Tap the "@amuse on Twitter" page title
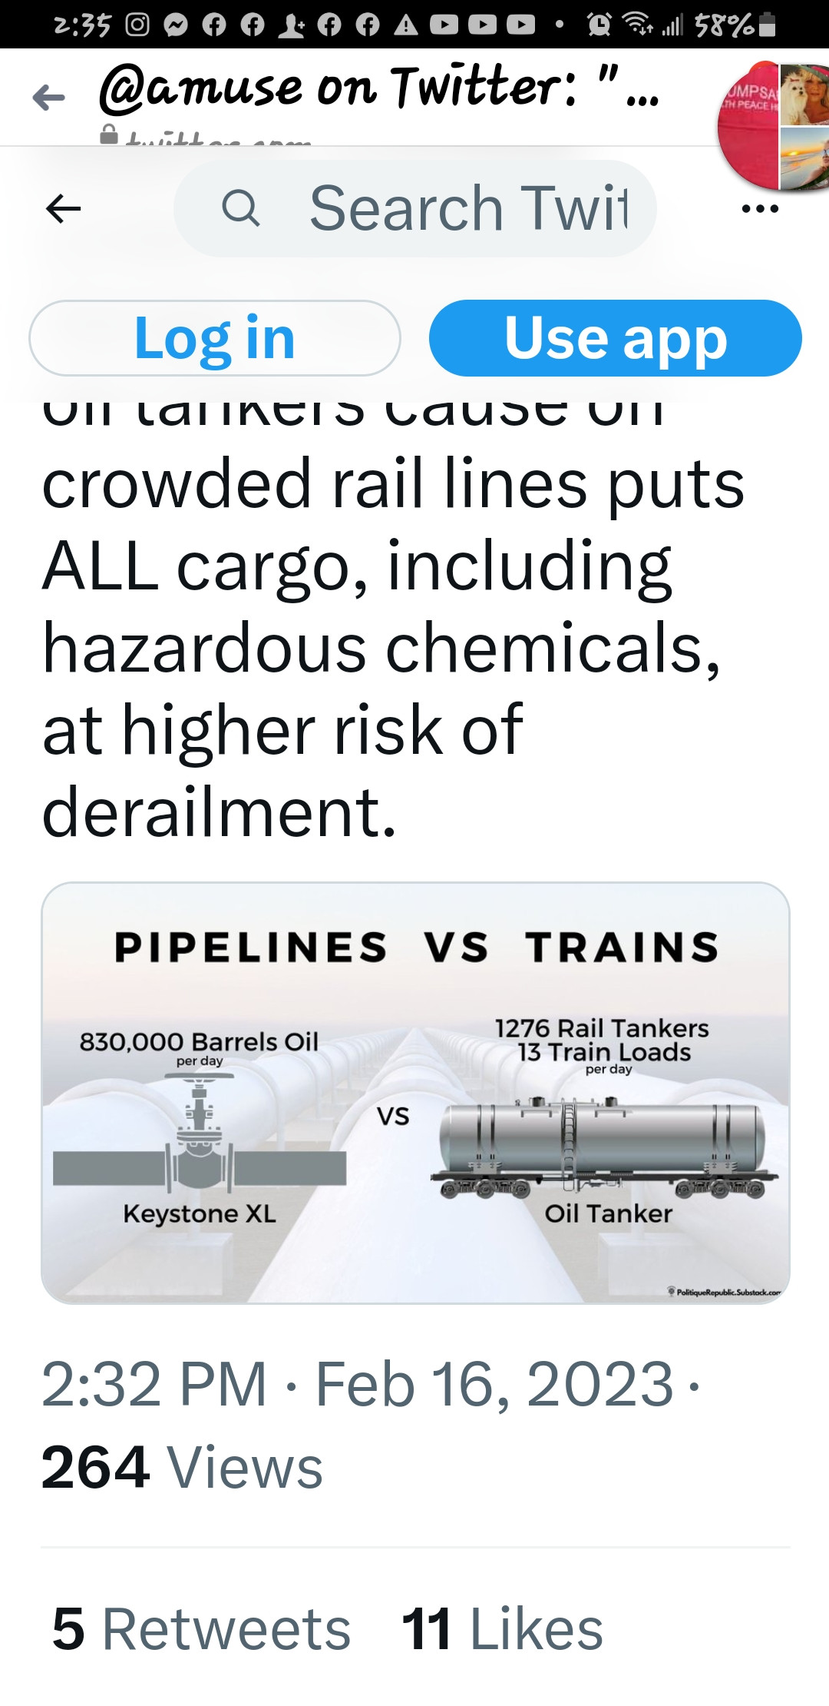The height and width of the screenshot is (1706, 829). coord(376,88)
